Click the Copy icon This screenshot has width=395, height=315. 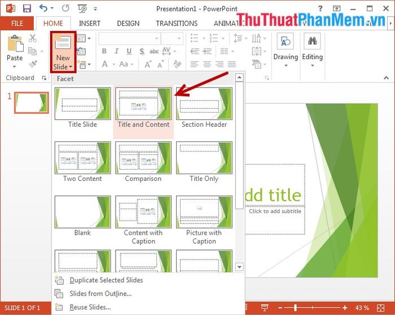point(32,51)
